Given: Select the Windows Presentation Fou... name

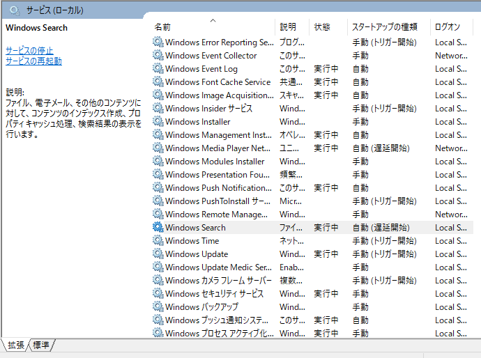Looking at the screenshot, I should click(217, 175).
